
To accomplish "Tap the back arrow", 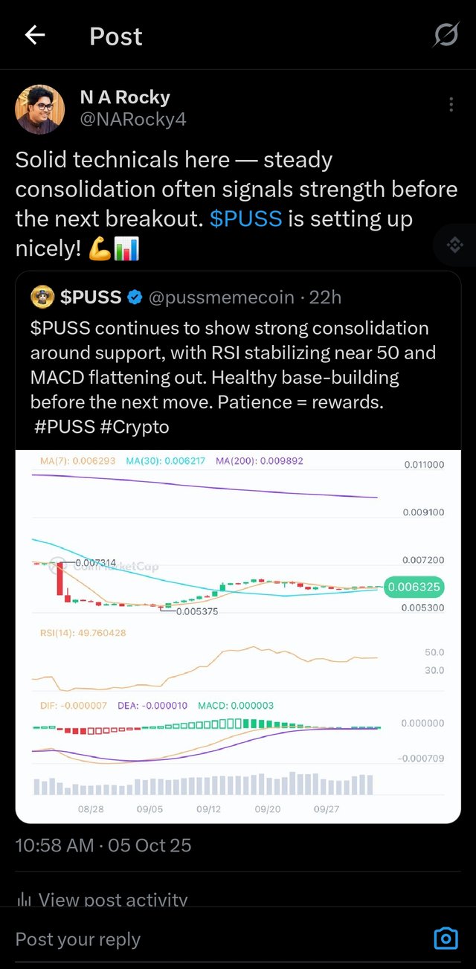I will (35, 36).
